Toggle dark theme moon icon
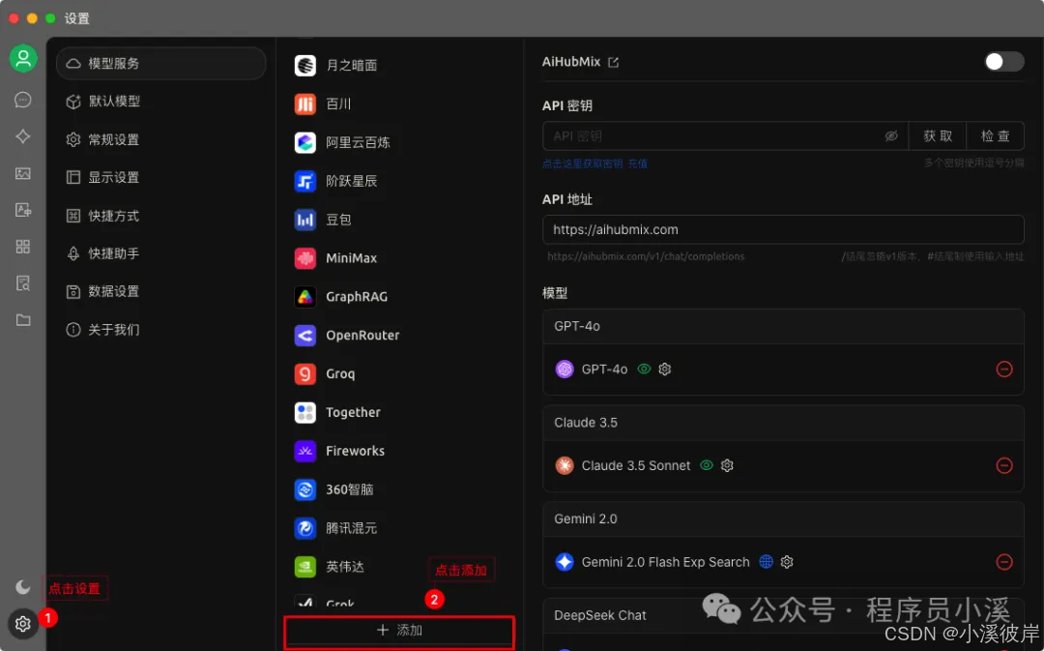The height and width of the screenshot is (651, 1044). click(x=22, y=587)
